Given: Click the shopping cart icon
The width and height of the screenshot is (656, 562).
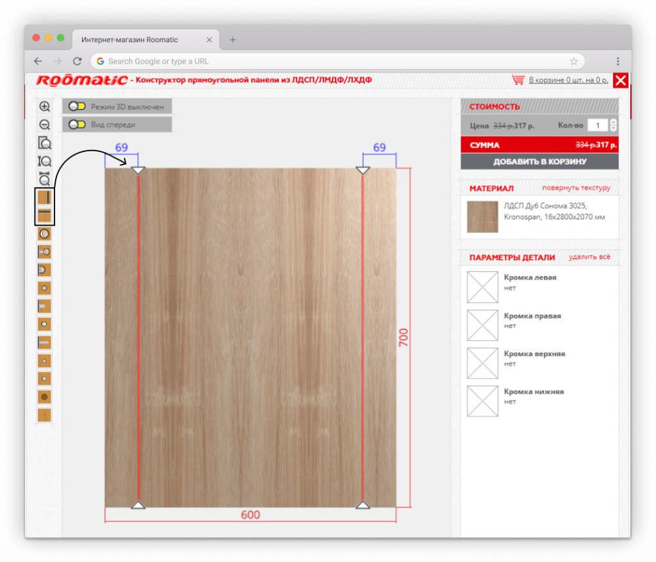Looking at the screenshot, I should pos(518,80).
